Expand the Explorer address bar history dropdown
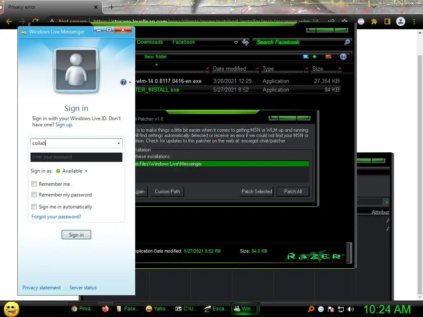423x317 pixels. [x=236, y=43]
